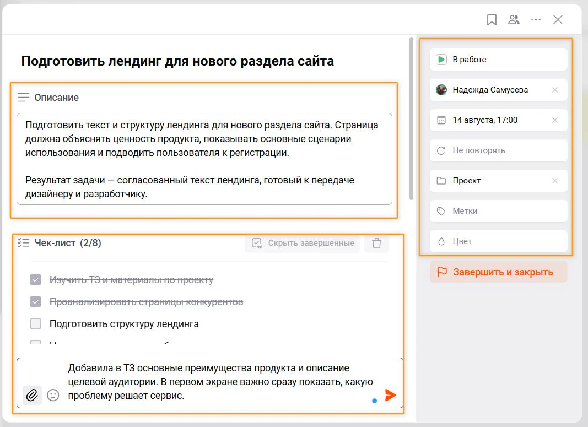The width and height of the screenshot is (588, 427).
Task: Remove assignee Надежда Самусева with X
Action: point(555,90)
